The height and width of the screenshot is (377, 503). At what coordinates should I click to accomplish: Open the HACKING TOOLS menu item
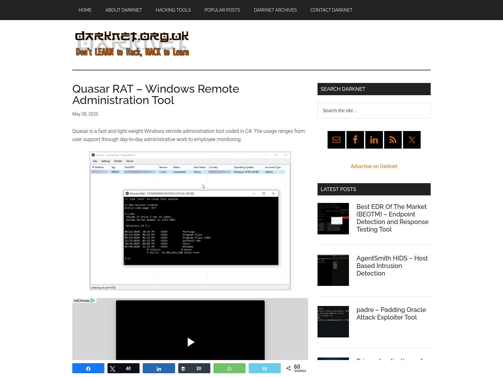173,10
